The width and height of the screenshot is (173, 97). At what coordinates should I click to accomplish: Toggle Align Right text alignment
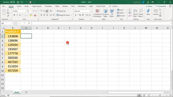pos(47,15)
